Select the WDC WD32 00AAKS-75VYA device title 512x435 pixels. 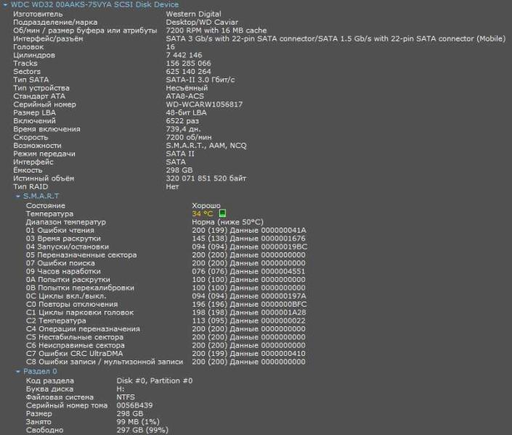95,5
